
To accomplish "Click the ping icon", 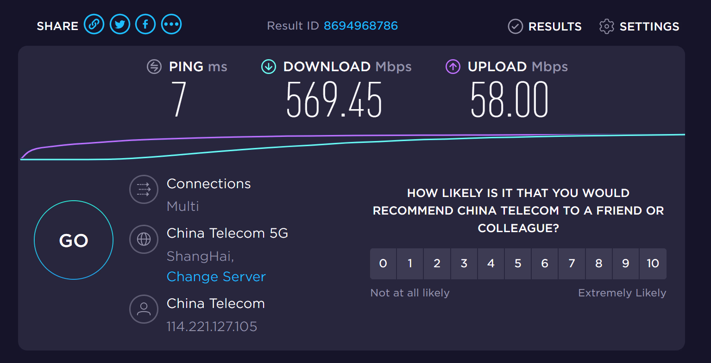I will (154, 67).
